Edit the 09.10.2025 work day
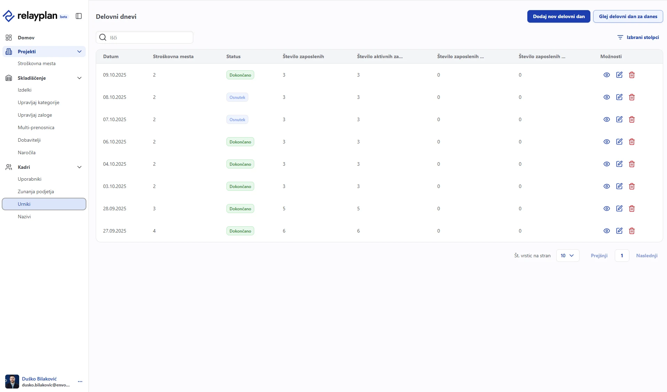 pos(619,75)
